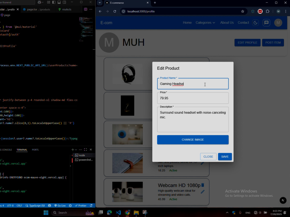Bookmark this page with star icon

pos(243,12)
